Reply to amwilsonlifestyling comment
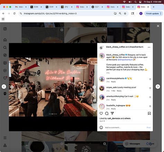 [x=113, y=100]
